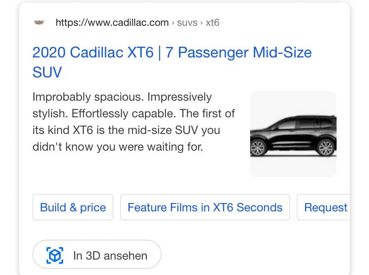Viewport: 369px width, 275px height.
Task: Choose the 'Build & price' sitelink chip
Action: 73,207
